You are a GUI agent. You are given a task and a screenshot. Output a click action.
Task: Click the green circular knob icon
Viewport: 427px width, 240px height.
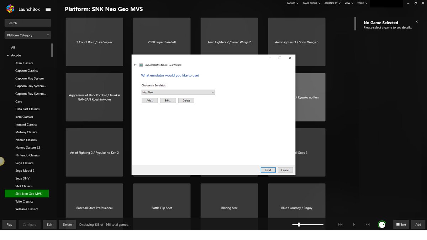[382, 224]
